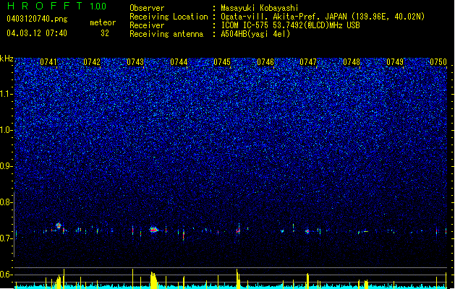The image size is (455, 289).
Task: Select ICOM IC-575 53.7492 MHz USB text
Action: tap(291, 25)
